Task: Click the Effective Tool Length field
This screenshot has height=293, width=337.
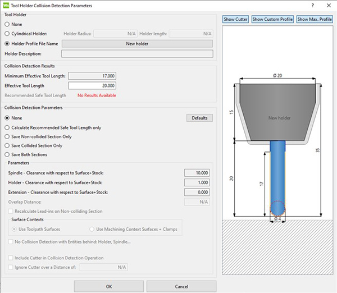Action: (92, 86)
